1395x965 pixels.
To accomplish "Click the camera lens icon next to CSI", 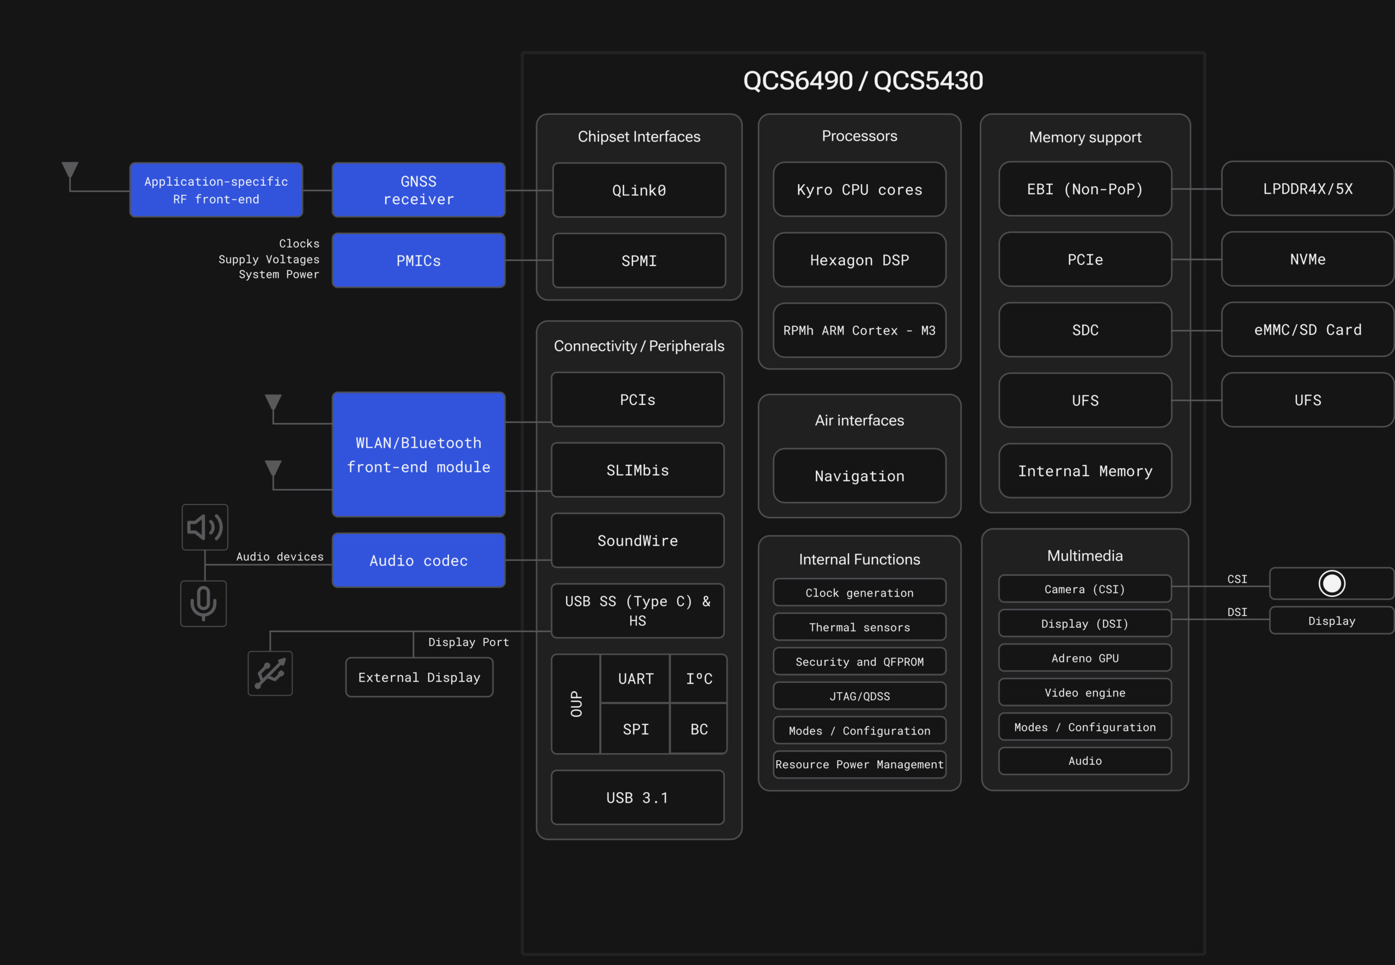I will [x=1331, y=584].
